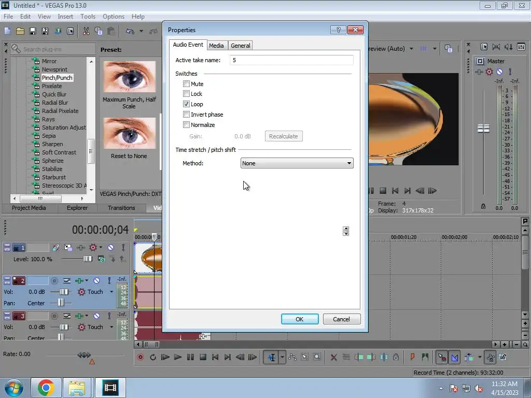Viewport: 531px width, 398px height.
Task: Click Cancel in the Properties dialog
Action: pyautogui.click(x=341, y=319)
